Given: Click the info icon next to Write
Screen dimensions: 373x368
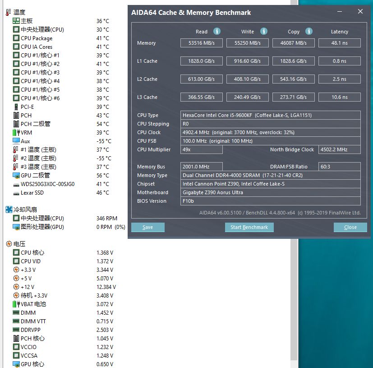Looking at the screenshot, I should [264, 31].
